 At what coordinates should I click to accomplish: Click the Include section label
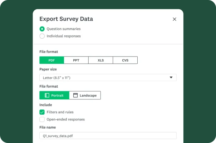click(46, 105)
